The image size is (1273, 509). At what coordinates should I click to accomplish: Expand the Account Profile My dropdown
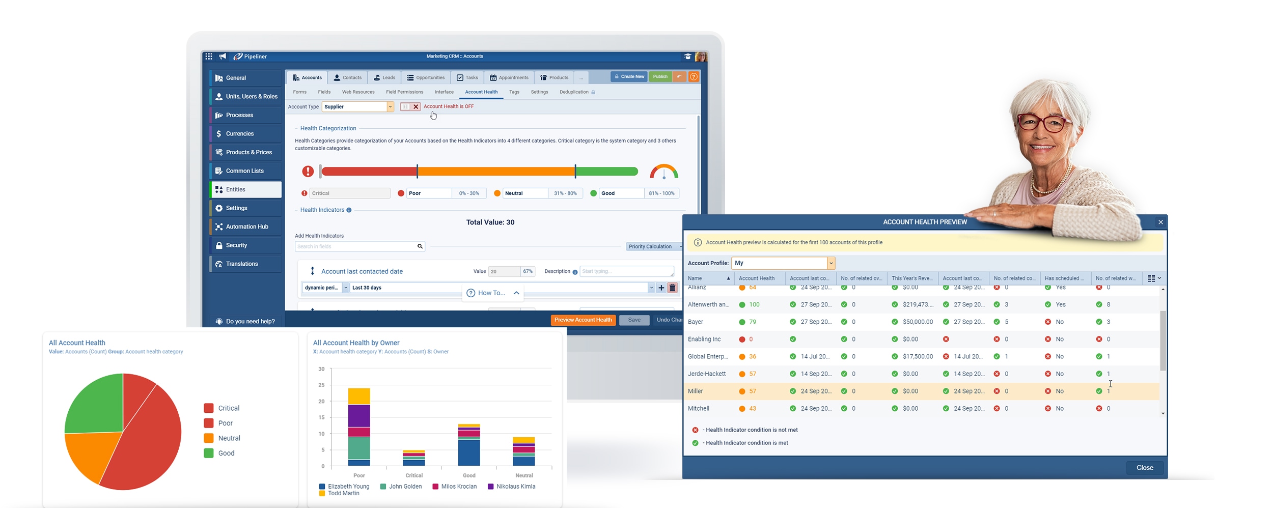coord(831,263)
